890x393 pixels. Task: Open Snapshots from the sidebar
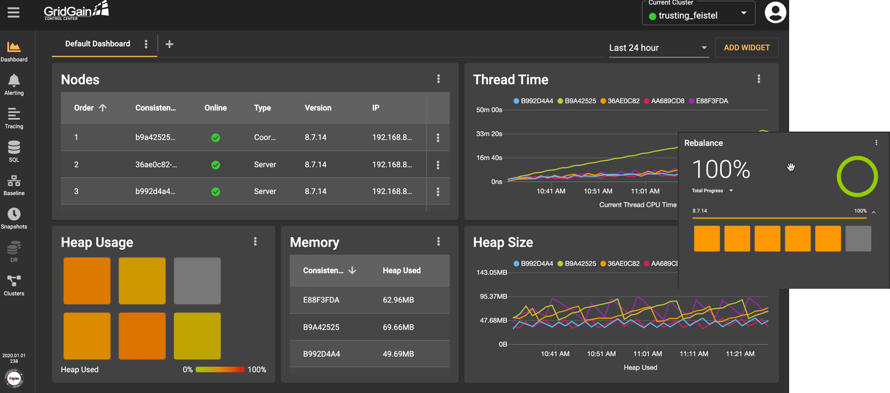[x=14, y=218]
